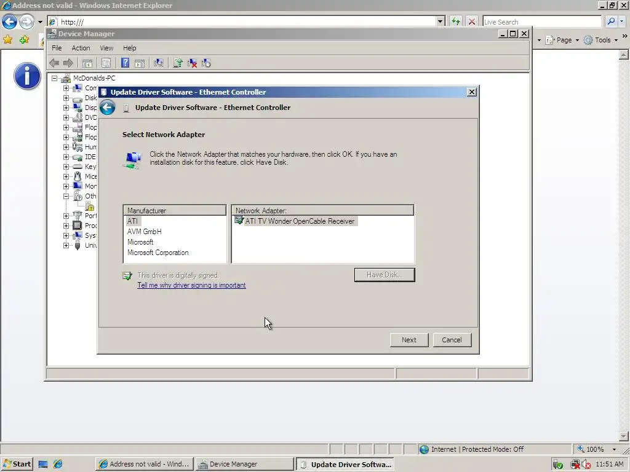Click blue back arrow in Update Driver wizard
This screenshot has height=472, width=630.
[x=107, y=108]
